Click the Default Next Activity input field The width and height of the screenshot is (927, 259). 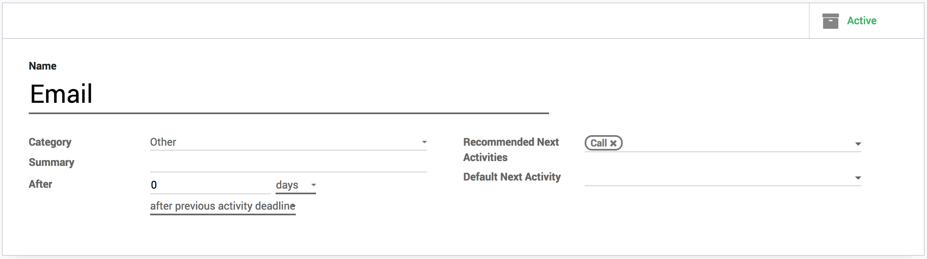click(x=716, y=178)
